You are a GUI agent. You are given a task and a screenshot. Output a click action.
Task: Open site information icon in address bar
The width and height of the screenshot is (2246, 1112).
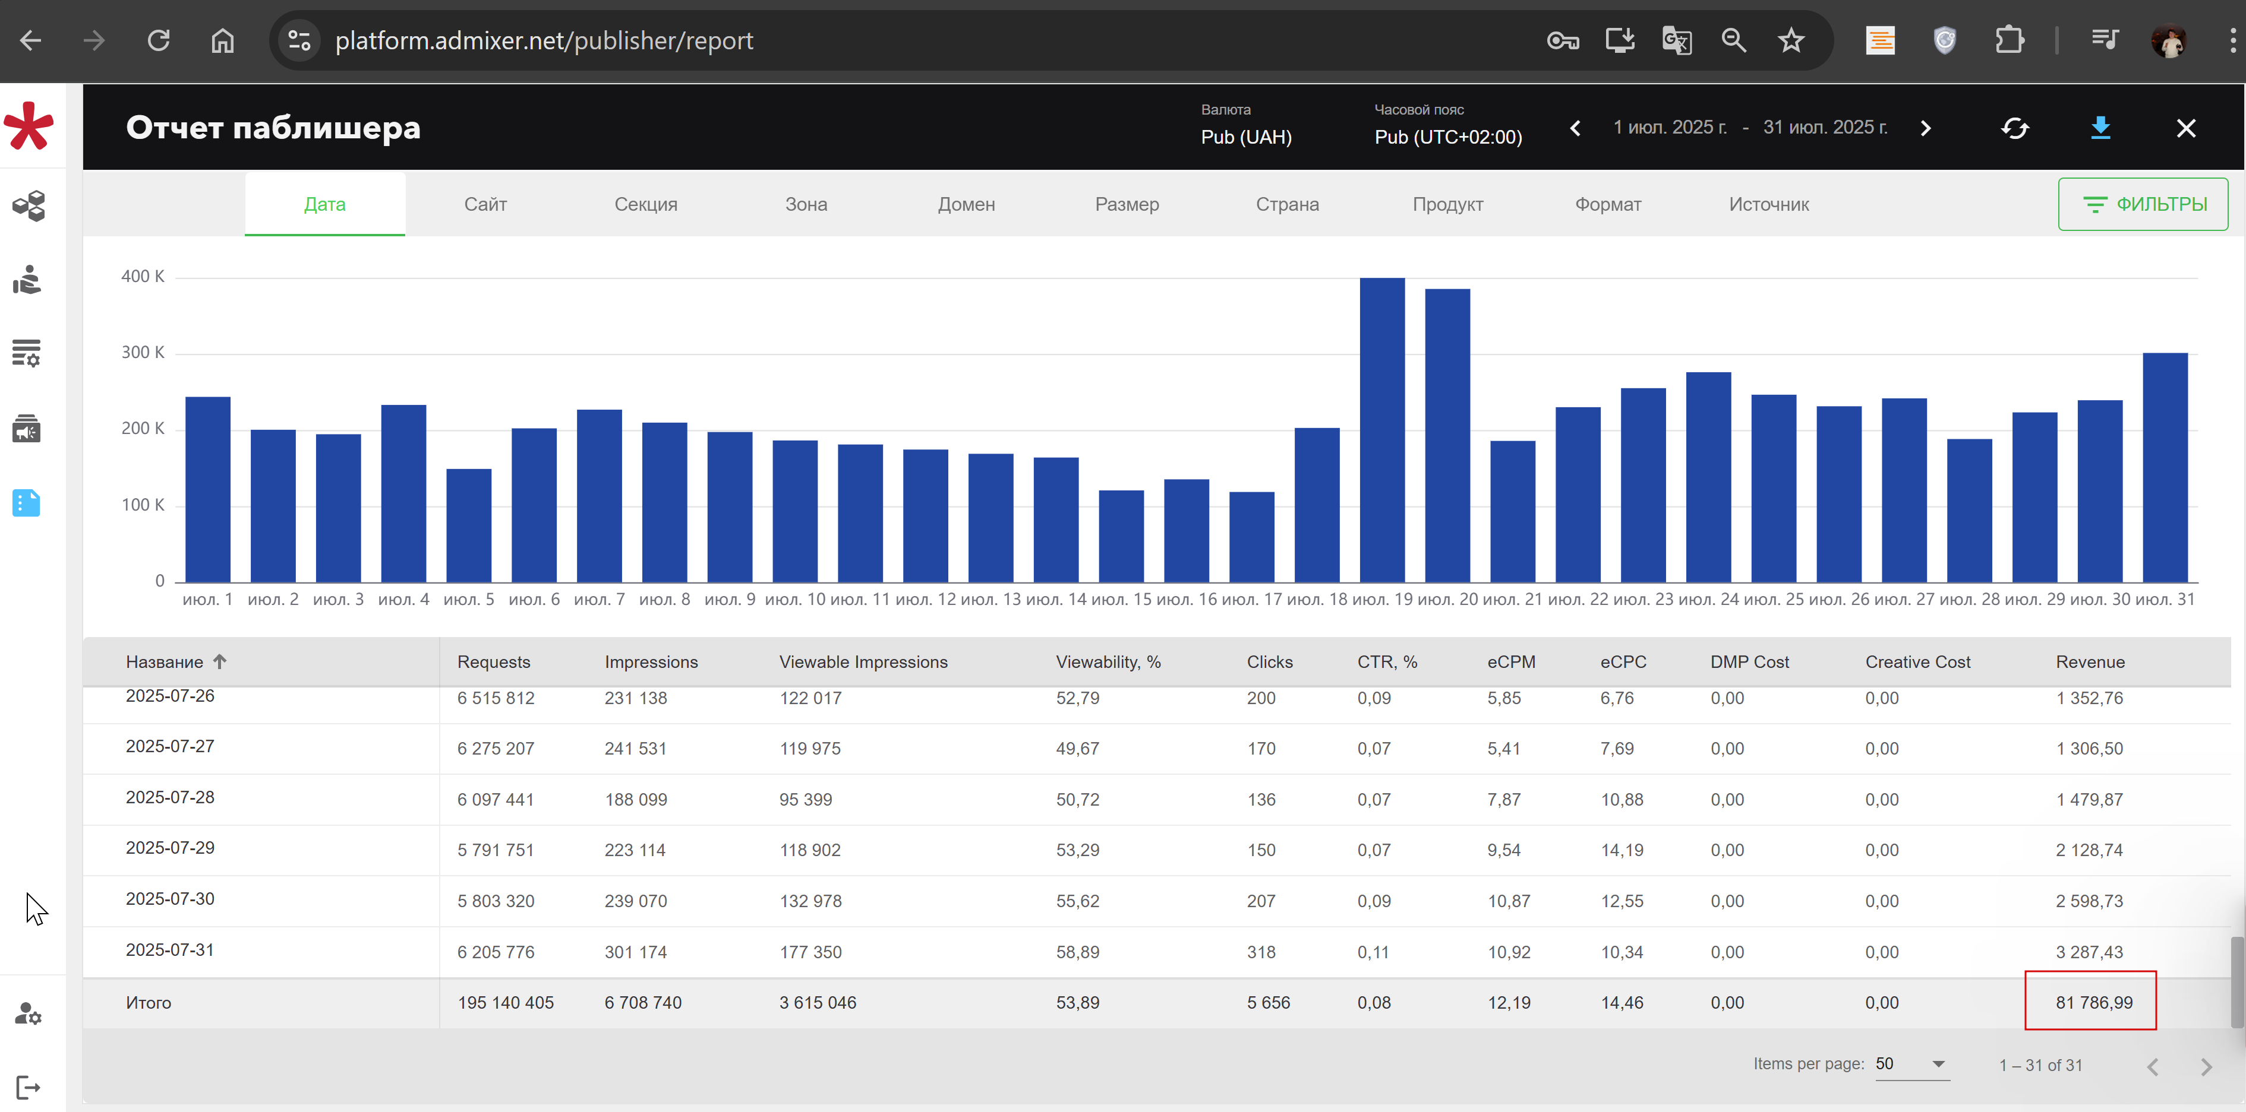(x=299, y=40)
